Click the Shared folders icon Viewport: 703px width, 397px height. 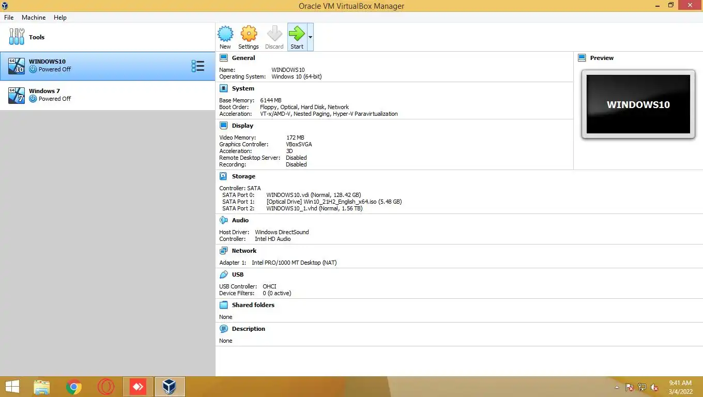point(223,305)
